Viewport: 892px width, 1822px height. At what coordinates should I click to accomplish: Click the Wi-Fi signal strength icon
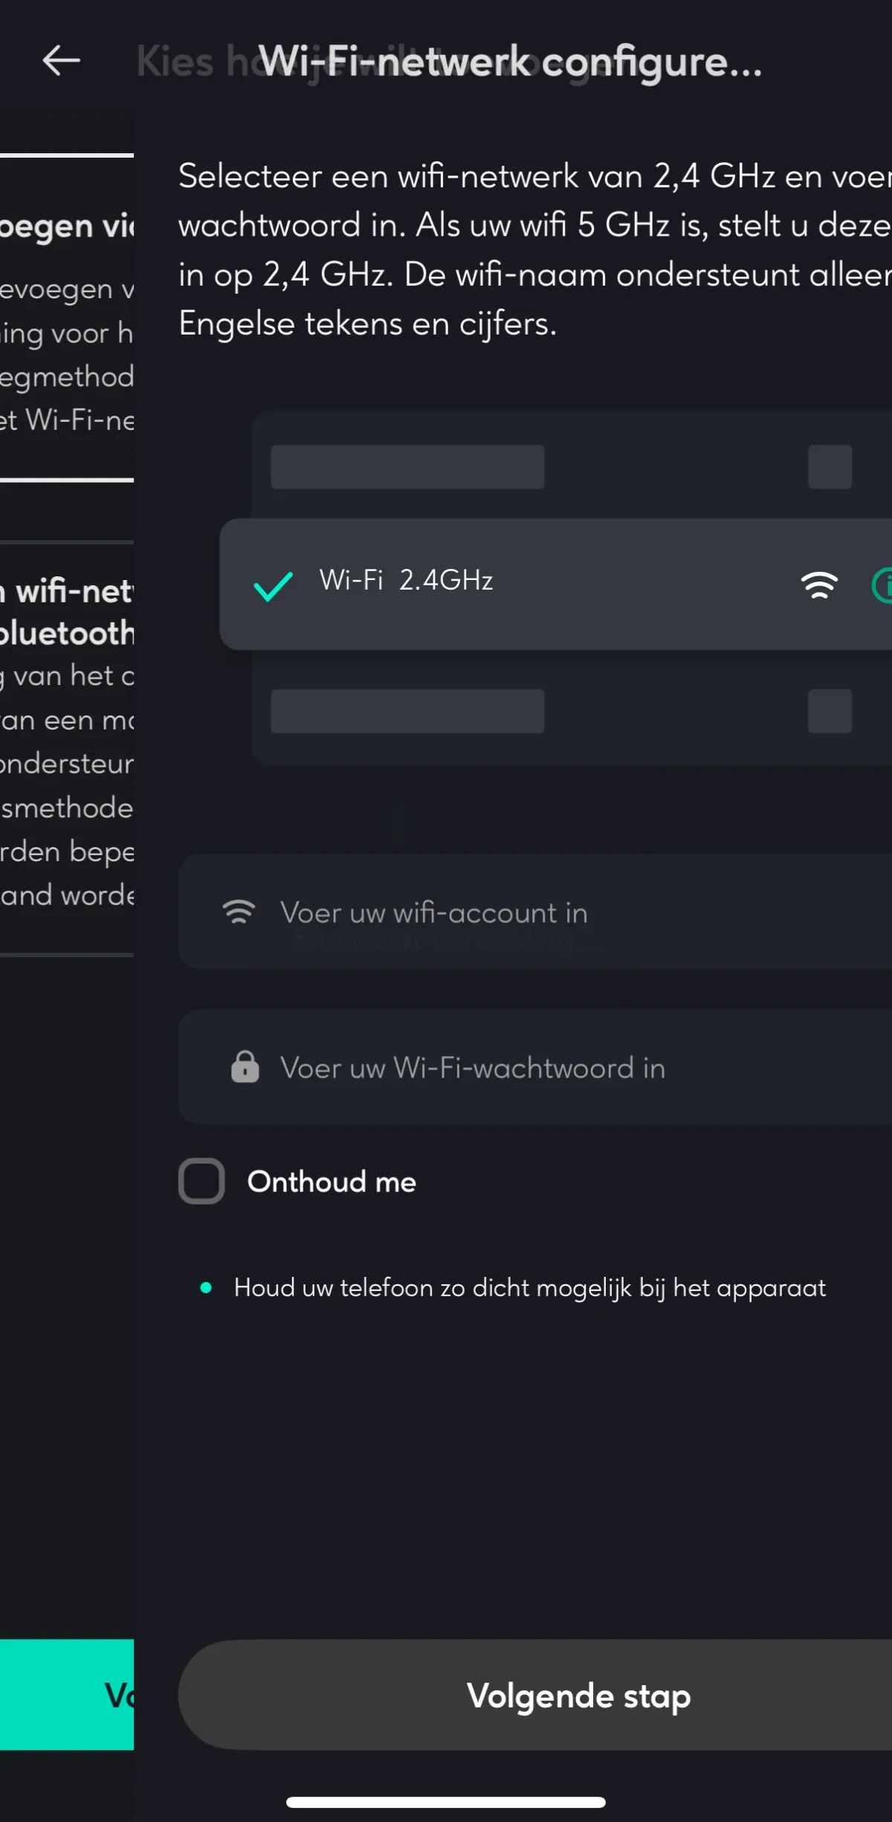click(x=819, y=585)
